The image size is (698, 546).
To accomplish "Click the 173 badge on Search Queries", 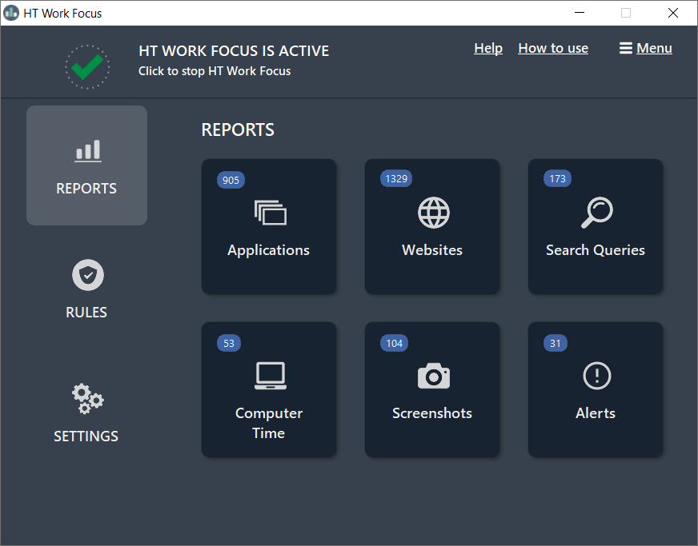I will click(x=557, y=179).
